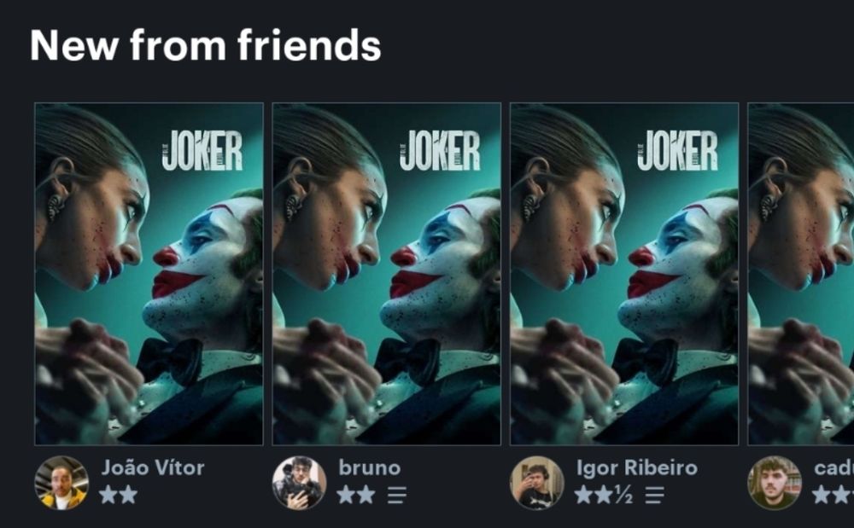Visit João Vítor's profile name link
This screenshot has height=528, width=854.
pos(153,467)
